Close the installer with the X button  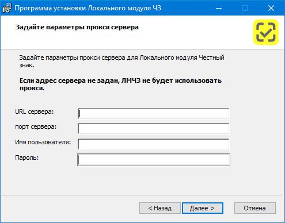point(271,8)
